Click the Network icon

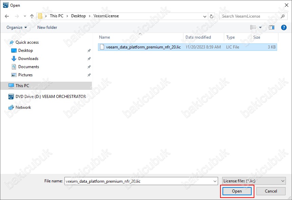(x=11, y=107)
